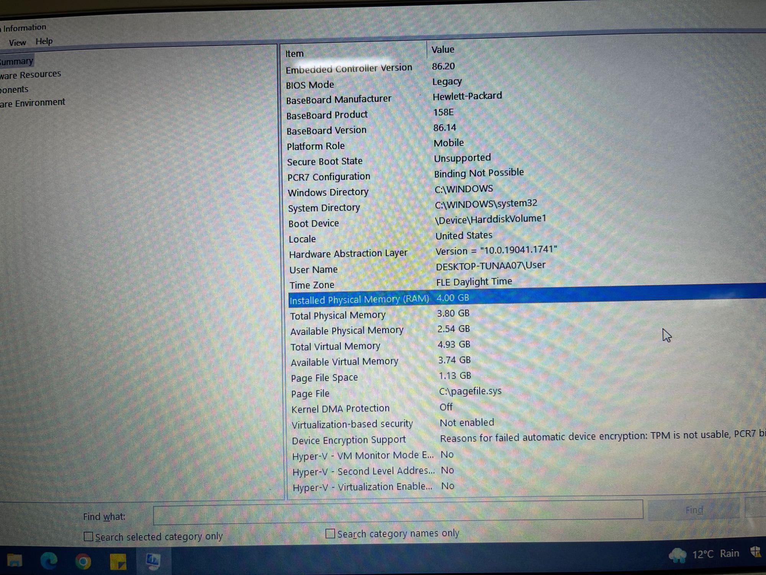Enable Search selected category only checkbox

[x=88, y=536]
